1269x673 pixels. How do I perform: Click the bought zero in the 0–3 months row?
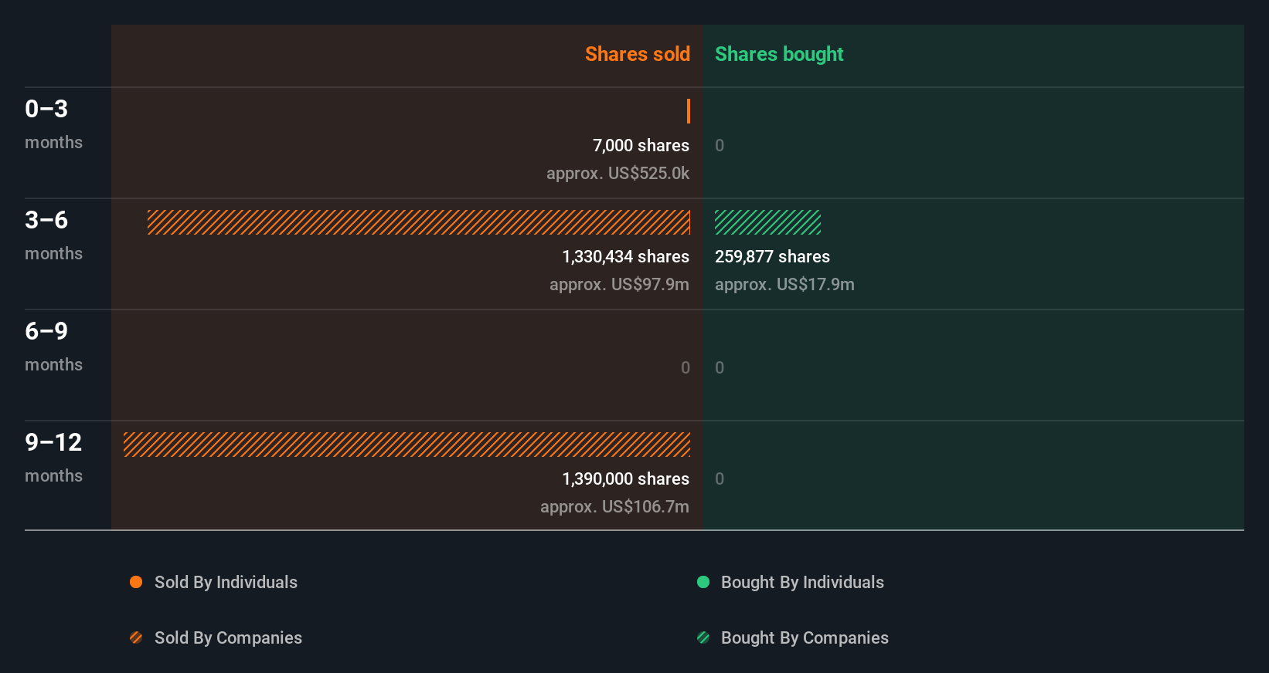(720, 145)
